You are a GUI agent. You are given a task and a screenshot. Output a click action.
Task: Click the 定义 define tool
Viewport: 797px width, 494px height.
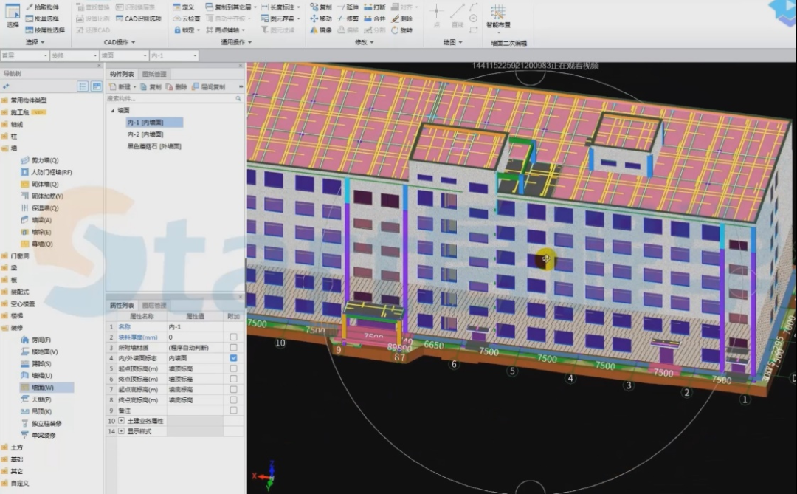[184, 7]
